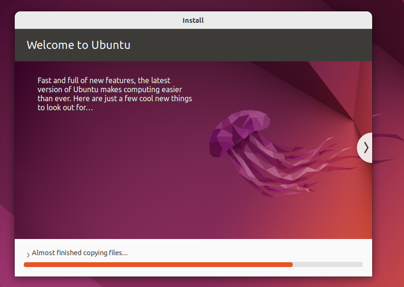Advance slideshow with the next arrow
Screen dimensions: 404x287
coord(365,148)
